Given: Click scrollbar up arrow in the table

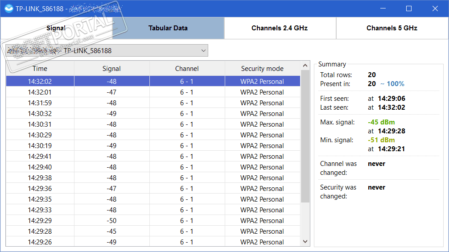Looking at the screenshot, I should pos(305,65).
